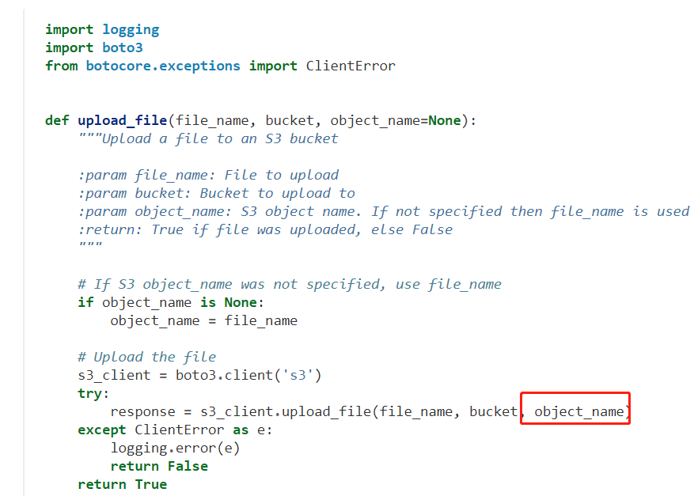
Task: Click the 'Upload a file to an S3 bucket' docstring line
Action: [208, 139]
